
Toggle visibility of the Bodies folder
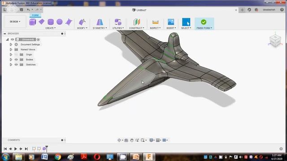pyautogui.click(x=16, y=59)
